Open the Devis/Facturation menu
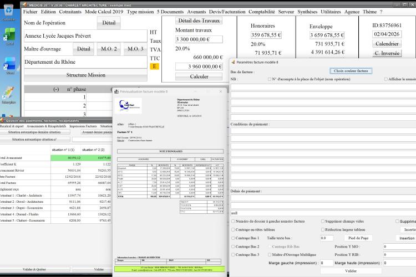Screen dimensions: 416x277 (x=227, y=12)
